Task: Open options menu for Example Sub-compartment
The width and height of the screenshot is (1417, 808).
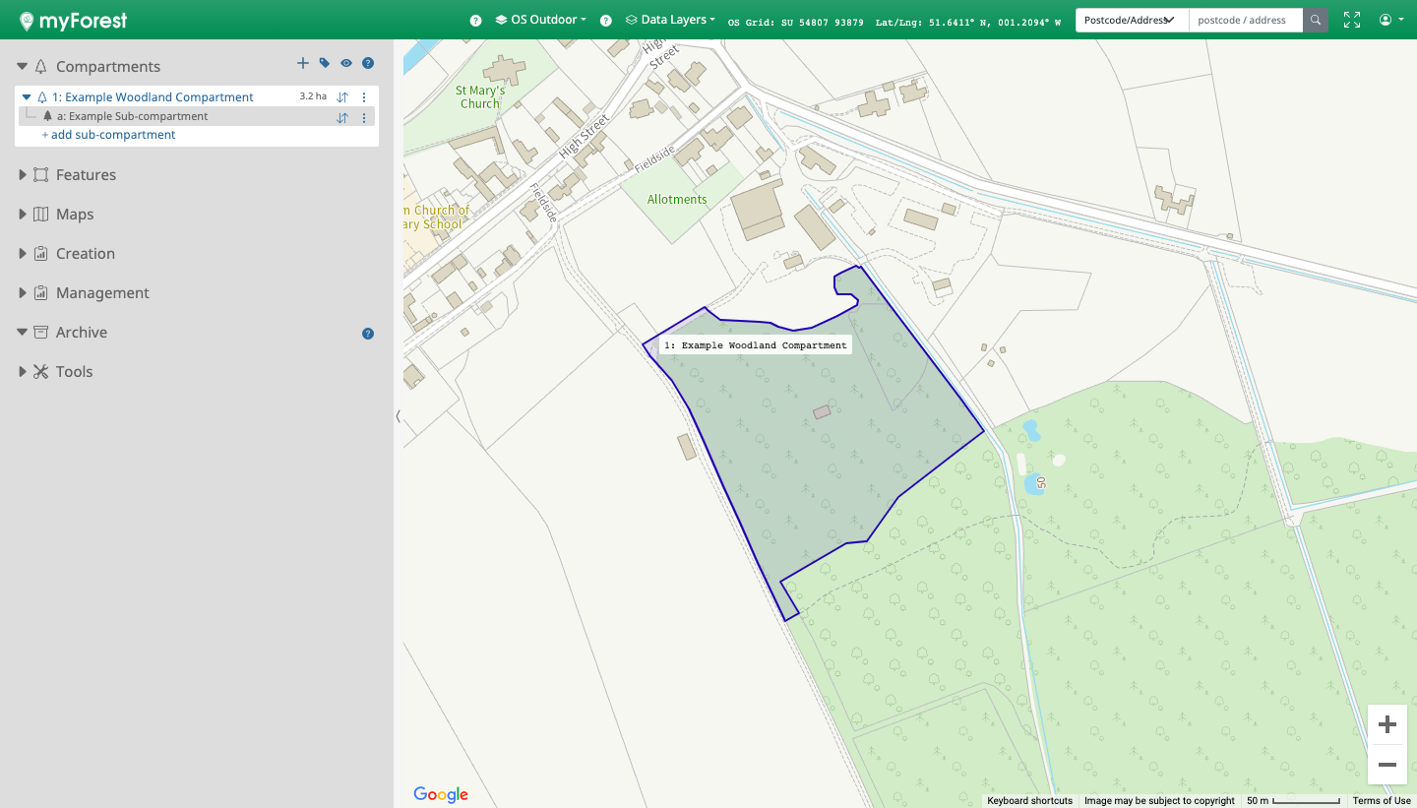Action: point(364,118)
